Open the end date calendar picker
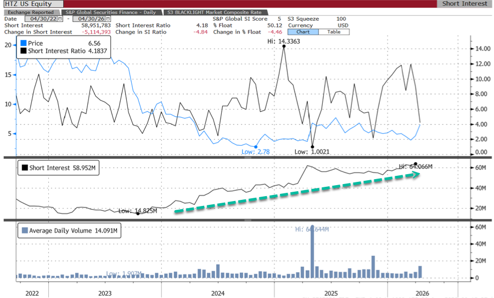Viewport: 494px width, 298px height. [x=108, y=19]
